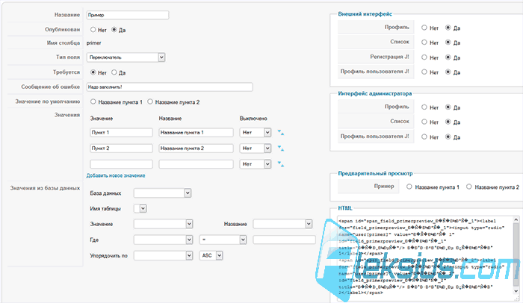
Task: Select Да for Опубликован
Action: [x=114, y=30]
